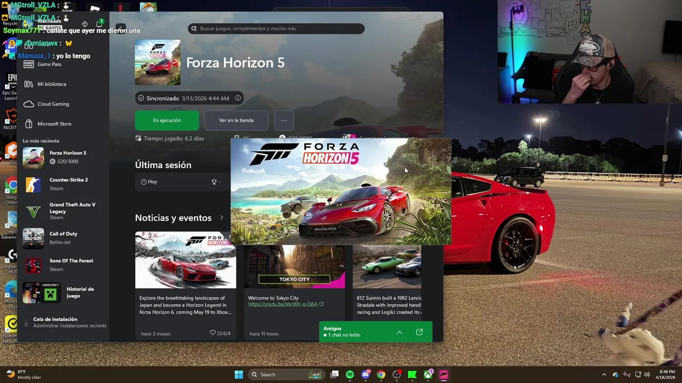Show hidden system tray icons

coord(604,374)
